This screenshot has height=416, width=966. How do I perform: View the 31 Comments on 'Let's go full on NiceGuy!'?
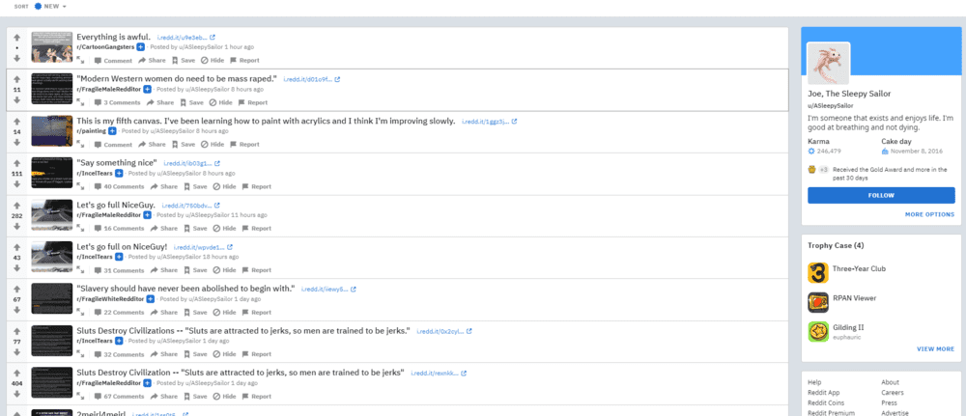tap(119, 270)
